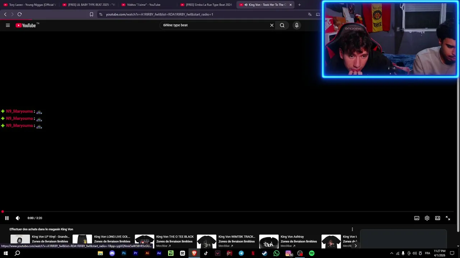Open merch shelf three-dot menu
460x258 pixels.
click(x=352, y=229)
